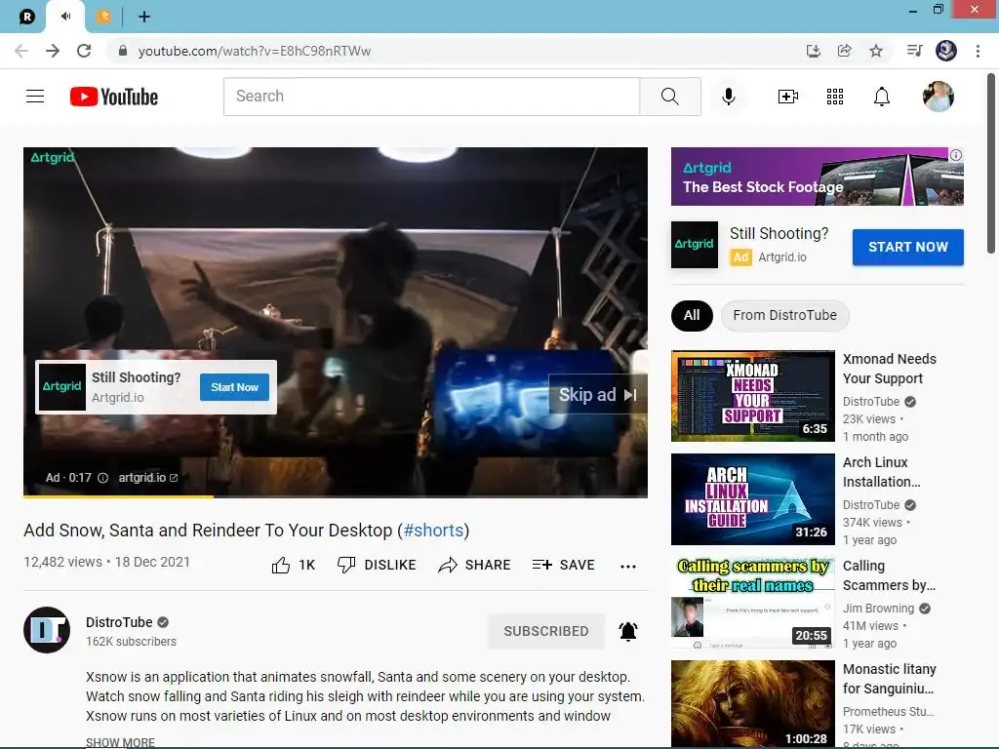Open more actions three-dot menu
Image resolution: width=999 pixels, height=749 pixels.
pyautogui.click(x=628, y=567)
